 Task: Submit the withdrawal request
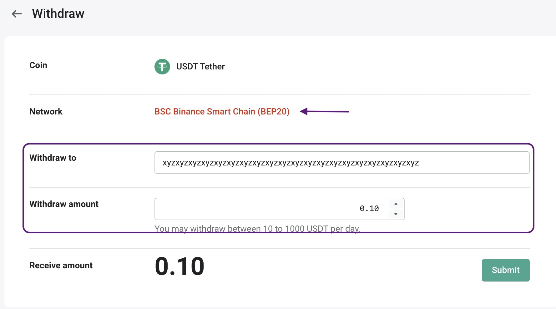pos(506,270)
